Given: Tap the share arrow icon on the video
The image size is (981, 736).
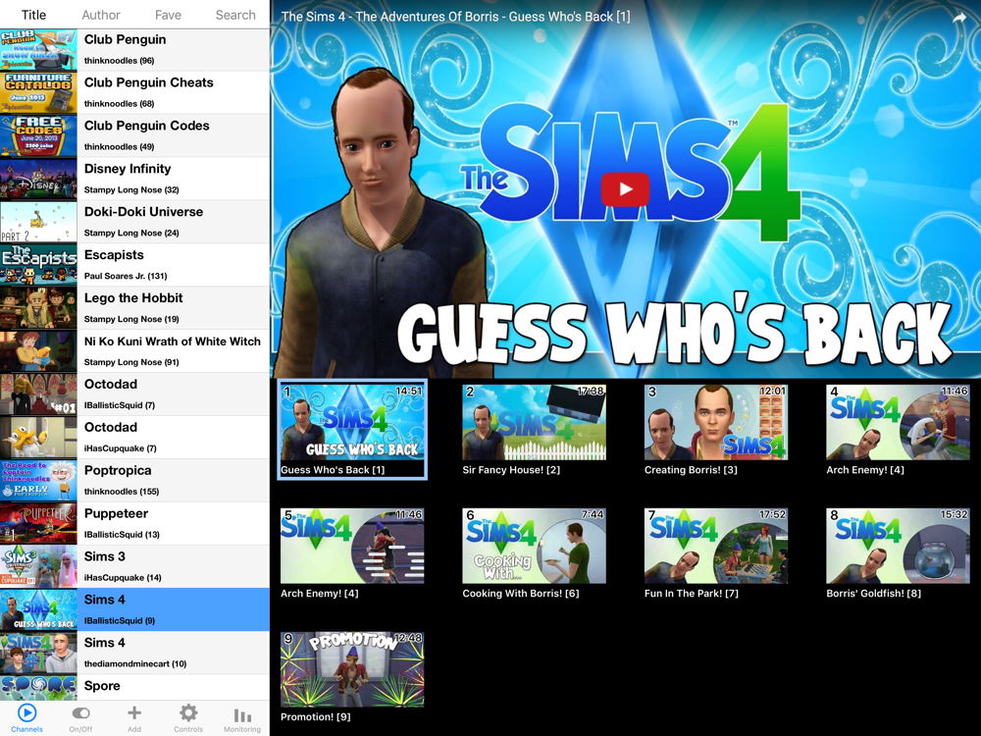Looking at the screenshot, I should (959, 18).
